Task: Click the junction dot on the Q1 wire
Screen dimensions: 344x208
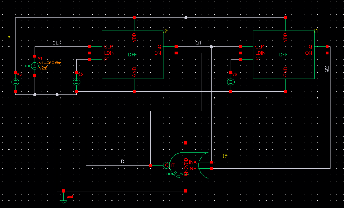Action: pyautogui.click(x=211, y=46)
